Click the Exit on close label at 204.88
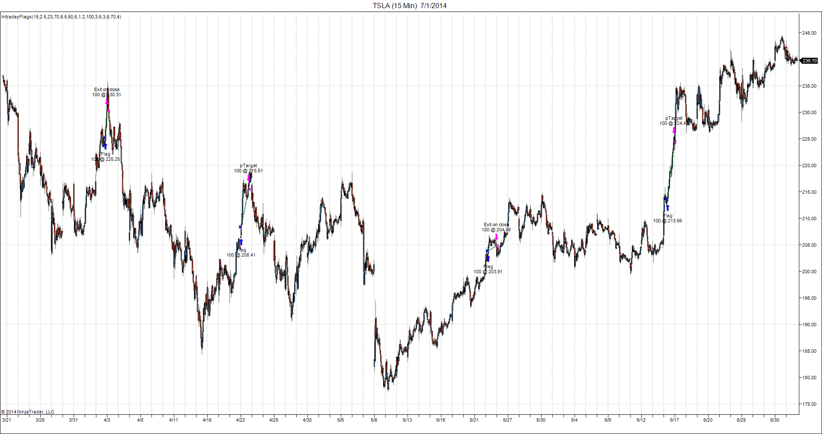Screen dimensions: 822x434 coord(496,227)
